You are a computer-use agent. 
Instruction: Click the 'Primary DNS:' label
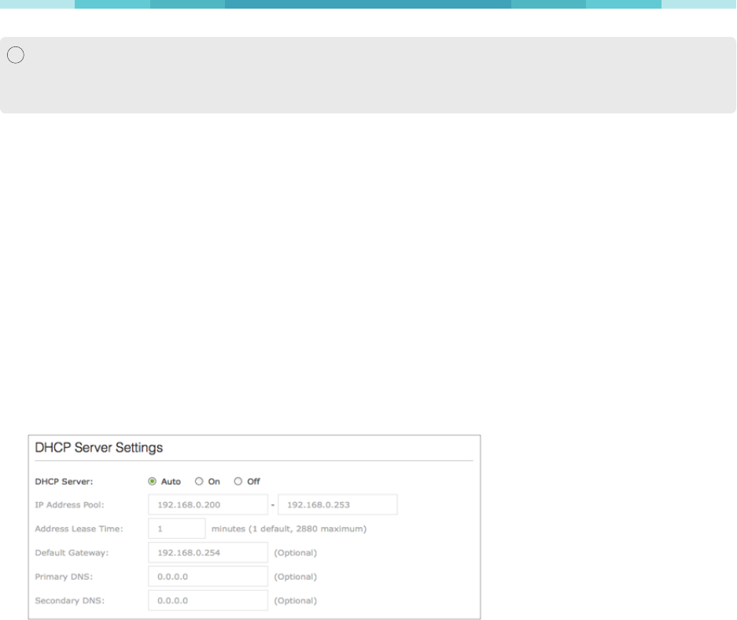[64, 577]
